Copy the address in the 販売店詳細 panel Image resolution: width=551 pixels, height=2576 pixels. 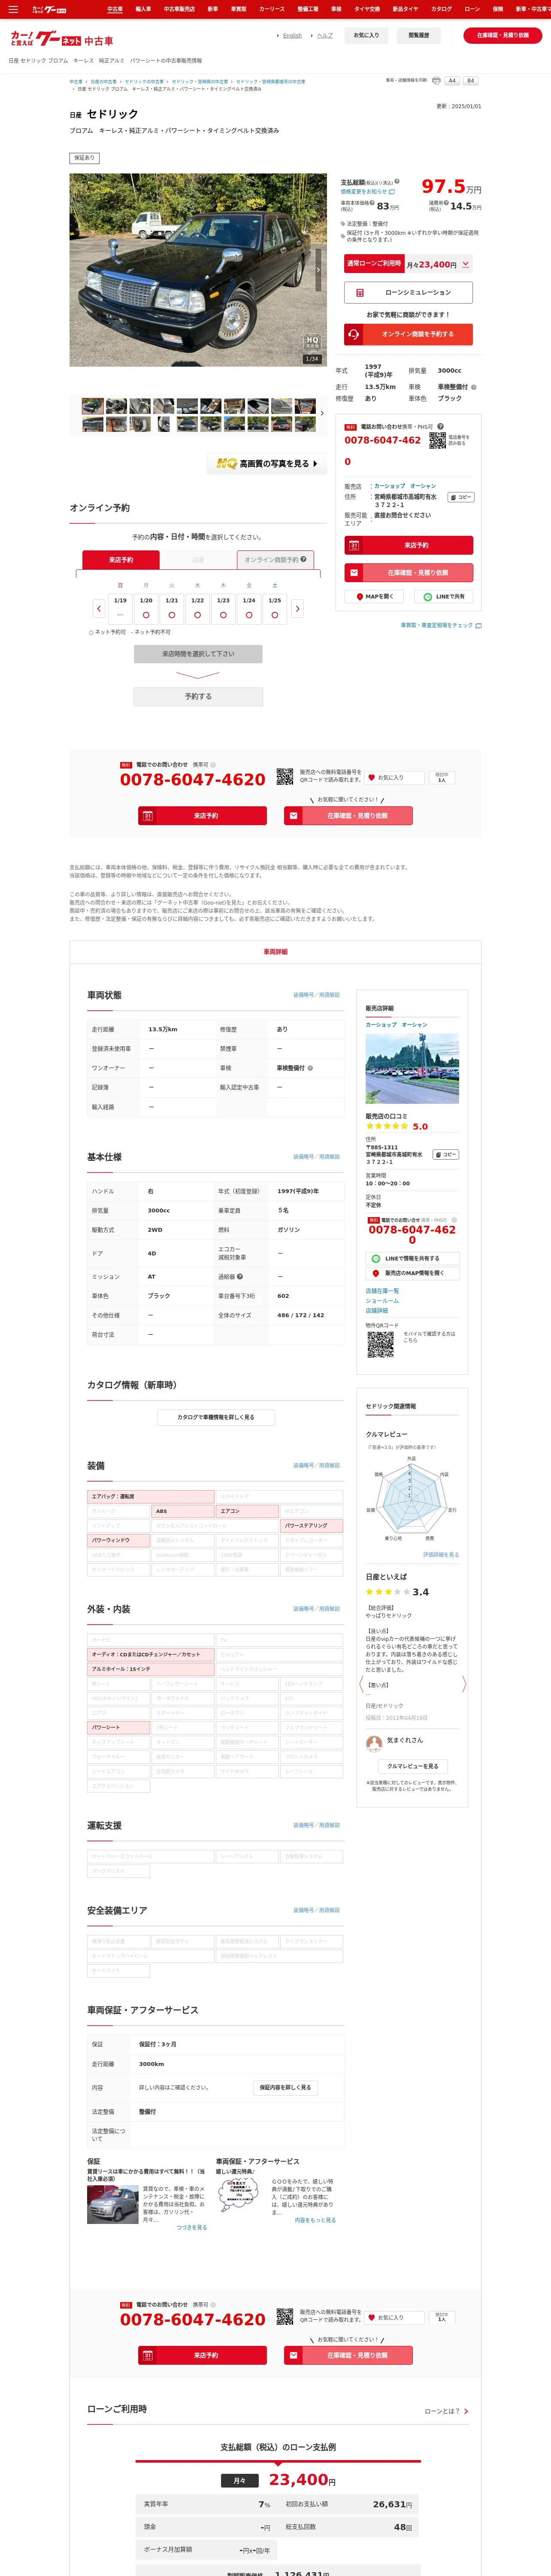click(446, 1154)
